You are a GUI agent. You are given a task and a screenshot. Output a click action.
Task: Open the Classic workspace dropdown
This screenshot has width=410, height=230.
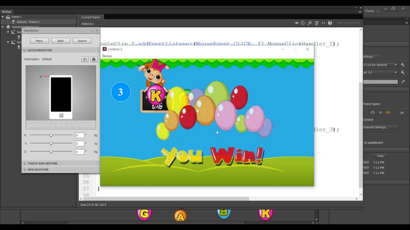tap(372, 11)
